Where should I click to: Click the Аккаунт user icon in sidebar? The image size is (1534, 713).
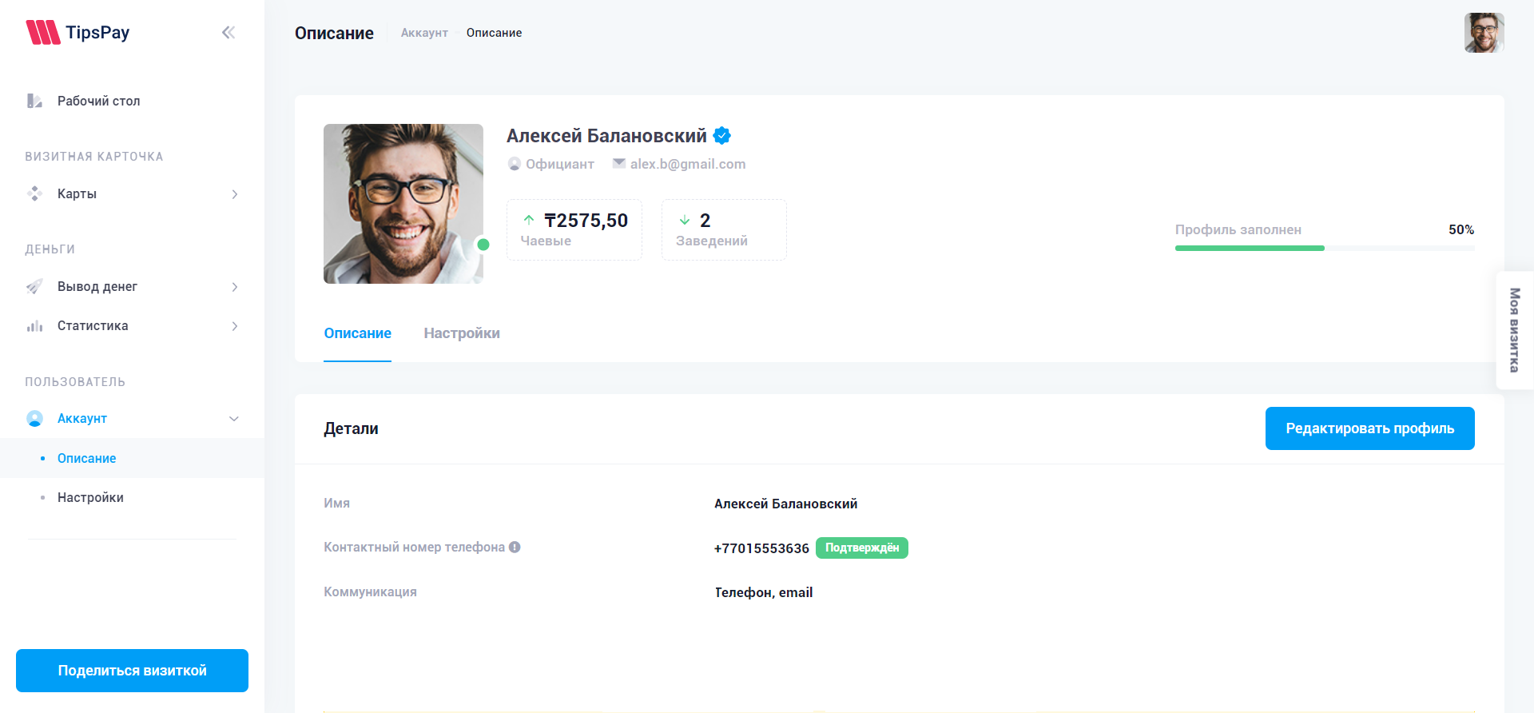point(34,418)
